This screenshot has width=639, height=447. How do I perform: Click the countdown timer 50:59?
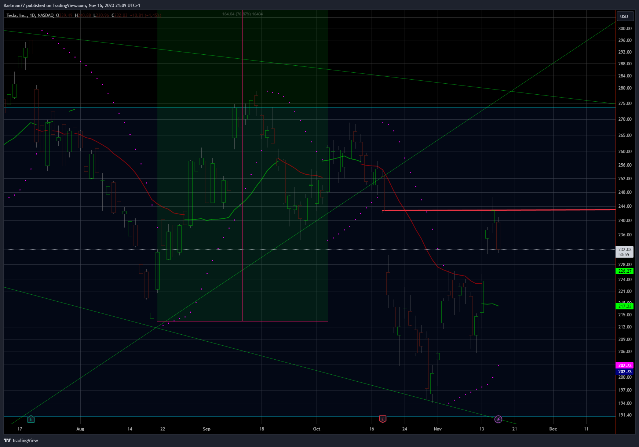point(625,255)
